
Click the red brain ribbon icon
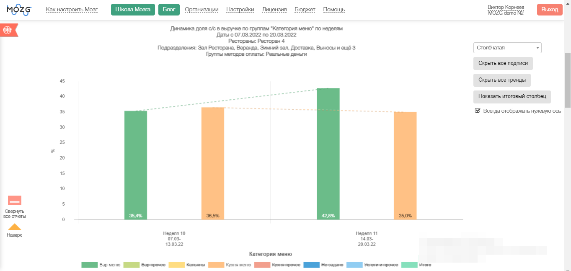[8, 30]
